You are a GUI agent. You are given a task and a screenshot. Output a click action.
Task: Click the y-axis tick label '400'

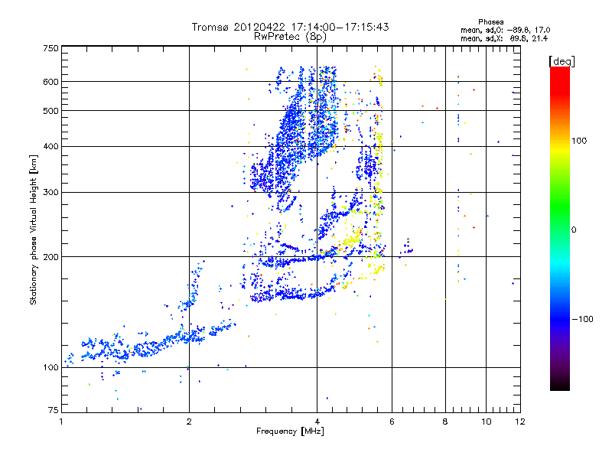point(51,147)
